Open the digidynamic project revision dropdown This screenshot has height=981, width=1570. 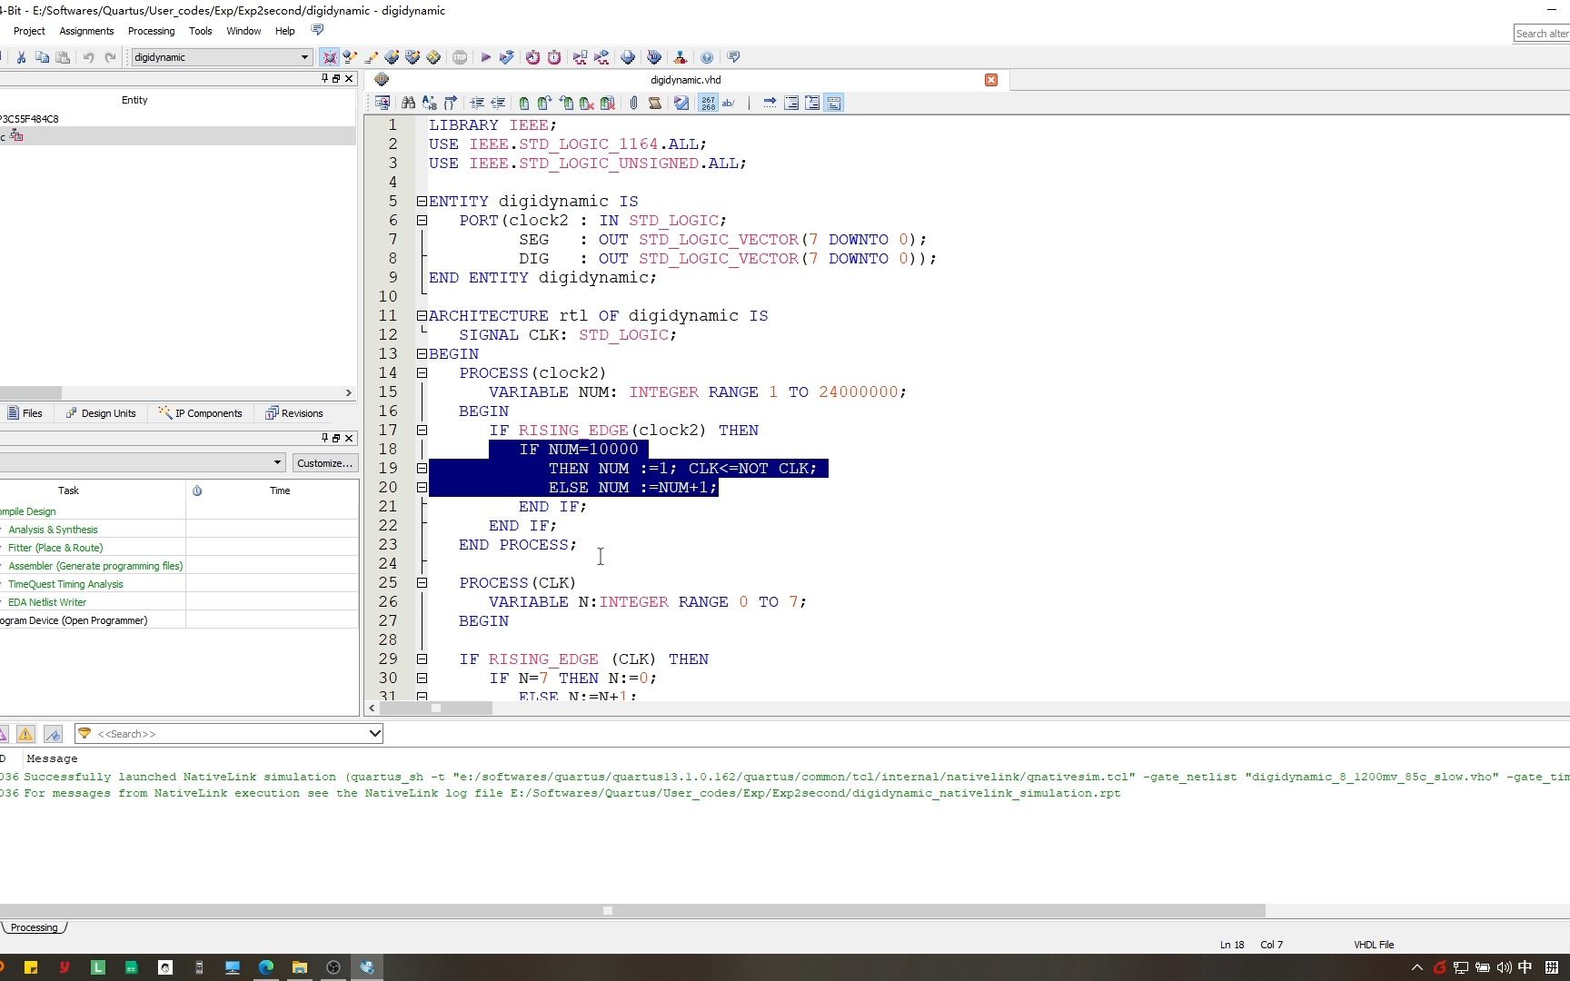point(304,57)
